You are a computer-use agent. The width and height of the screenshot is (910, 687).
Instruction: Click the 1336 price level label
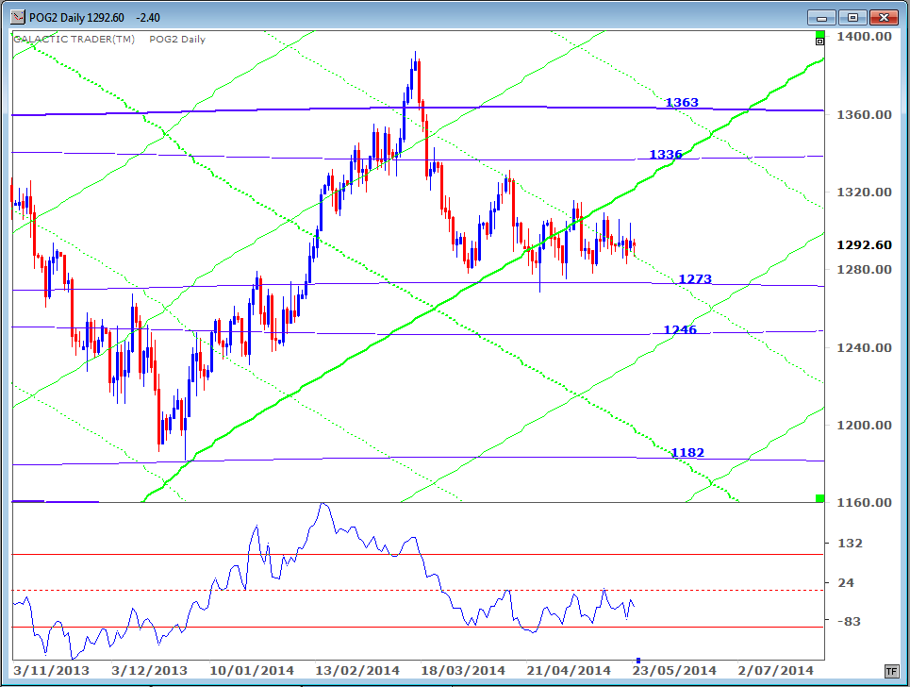click(x=665, y=154)
